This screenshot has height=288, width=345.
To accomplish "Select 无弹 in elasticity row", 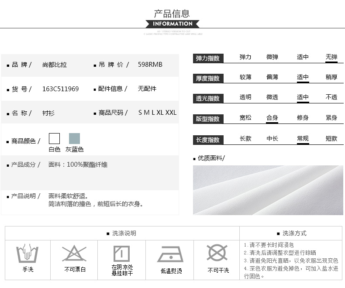I will (x=331, y=57).
